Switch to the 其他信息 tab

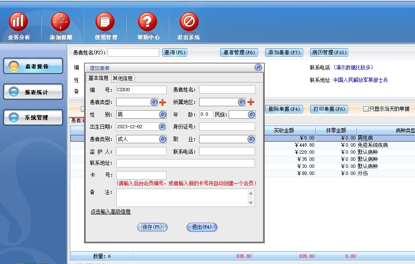coord(123,78)
